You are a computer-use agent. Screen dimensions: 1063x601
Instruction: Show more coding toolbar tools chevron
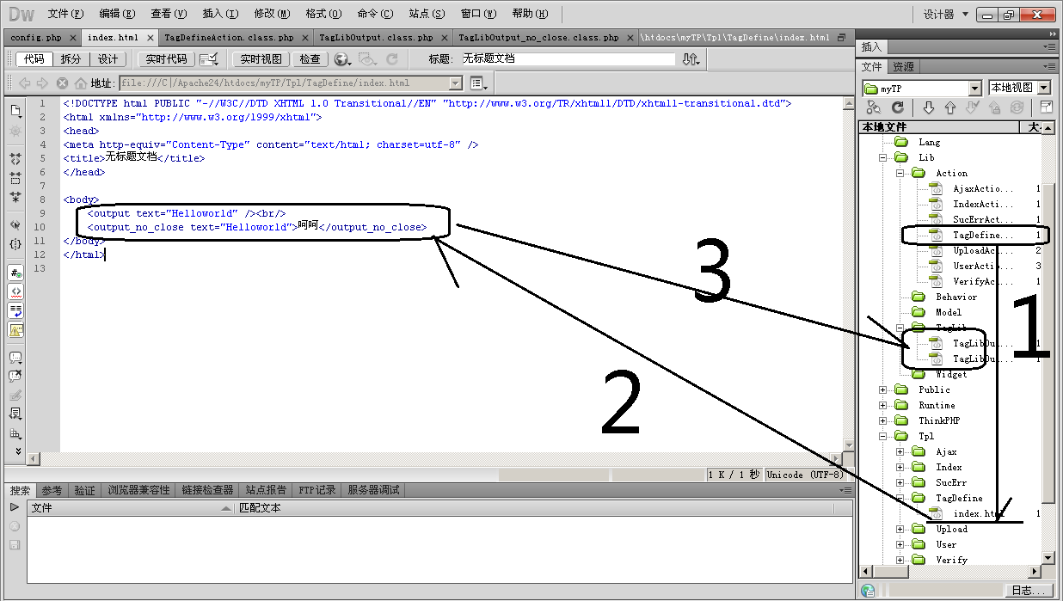pos(17,451)
